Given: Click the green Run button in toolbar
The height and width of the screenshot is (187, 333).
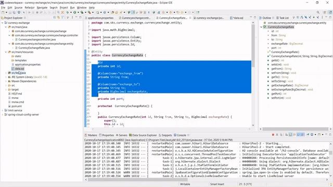Looking at the screenshot, I should [75, 12].
